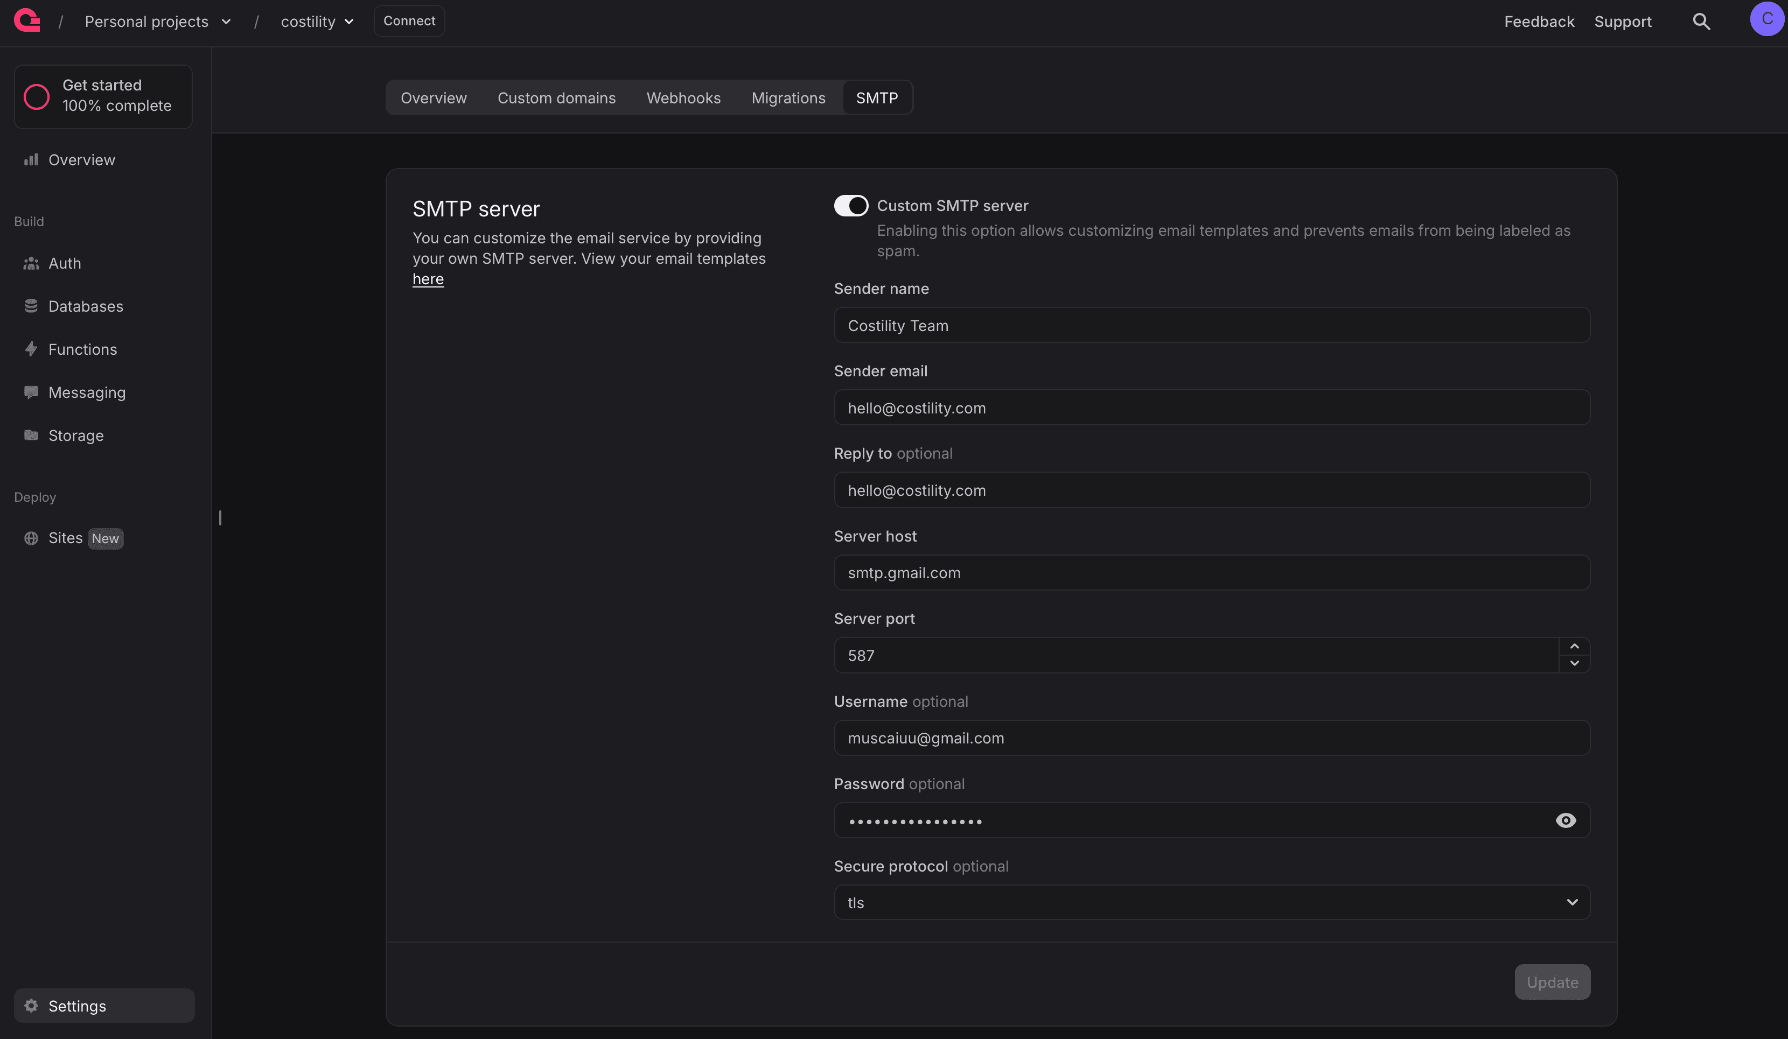Click the Appwrite logo
Viewport: 1788px width, 1039px height.
click(x=26, y=20)
